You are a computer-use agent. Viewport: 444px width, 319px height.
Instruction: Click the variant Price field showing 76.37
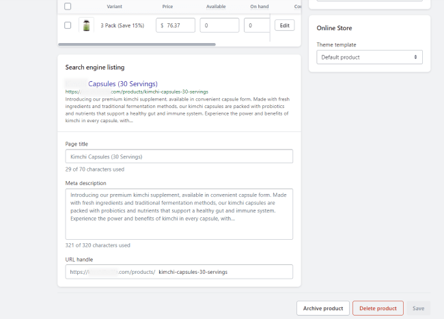click(179, 25)
